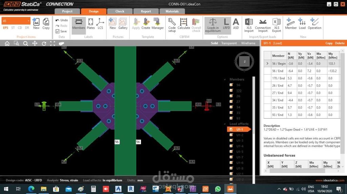Switch view to Wireframe
Image resolution: width=347 pixels, height=194 pixels.
(248, 43)
